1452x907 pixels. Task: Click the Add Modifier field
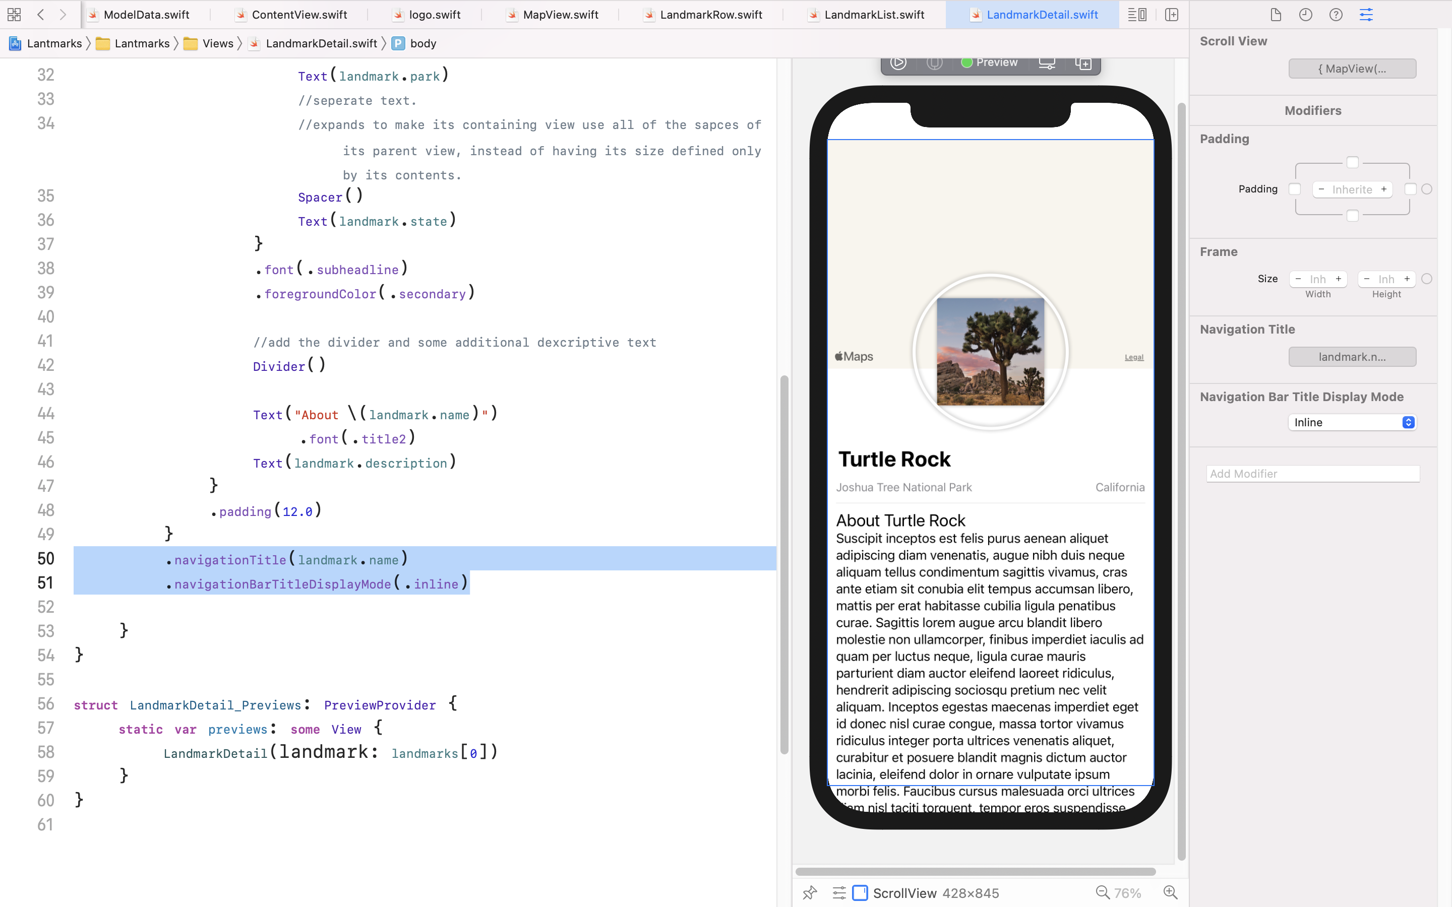pyautogui.click(x=1313, y=474)
